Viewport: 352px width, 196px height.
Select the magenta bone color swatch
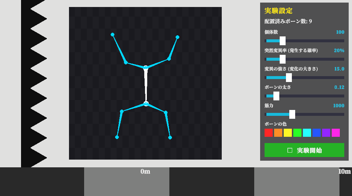[336, 133]
